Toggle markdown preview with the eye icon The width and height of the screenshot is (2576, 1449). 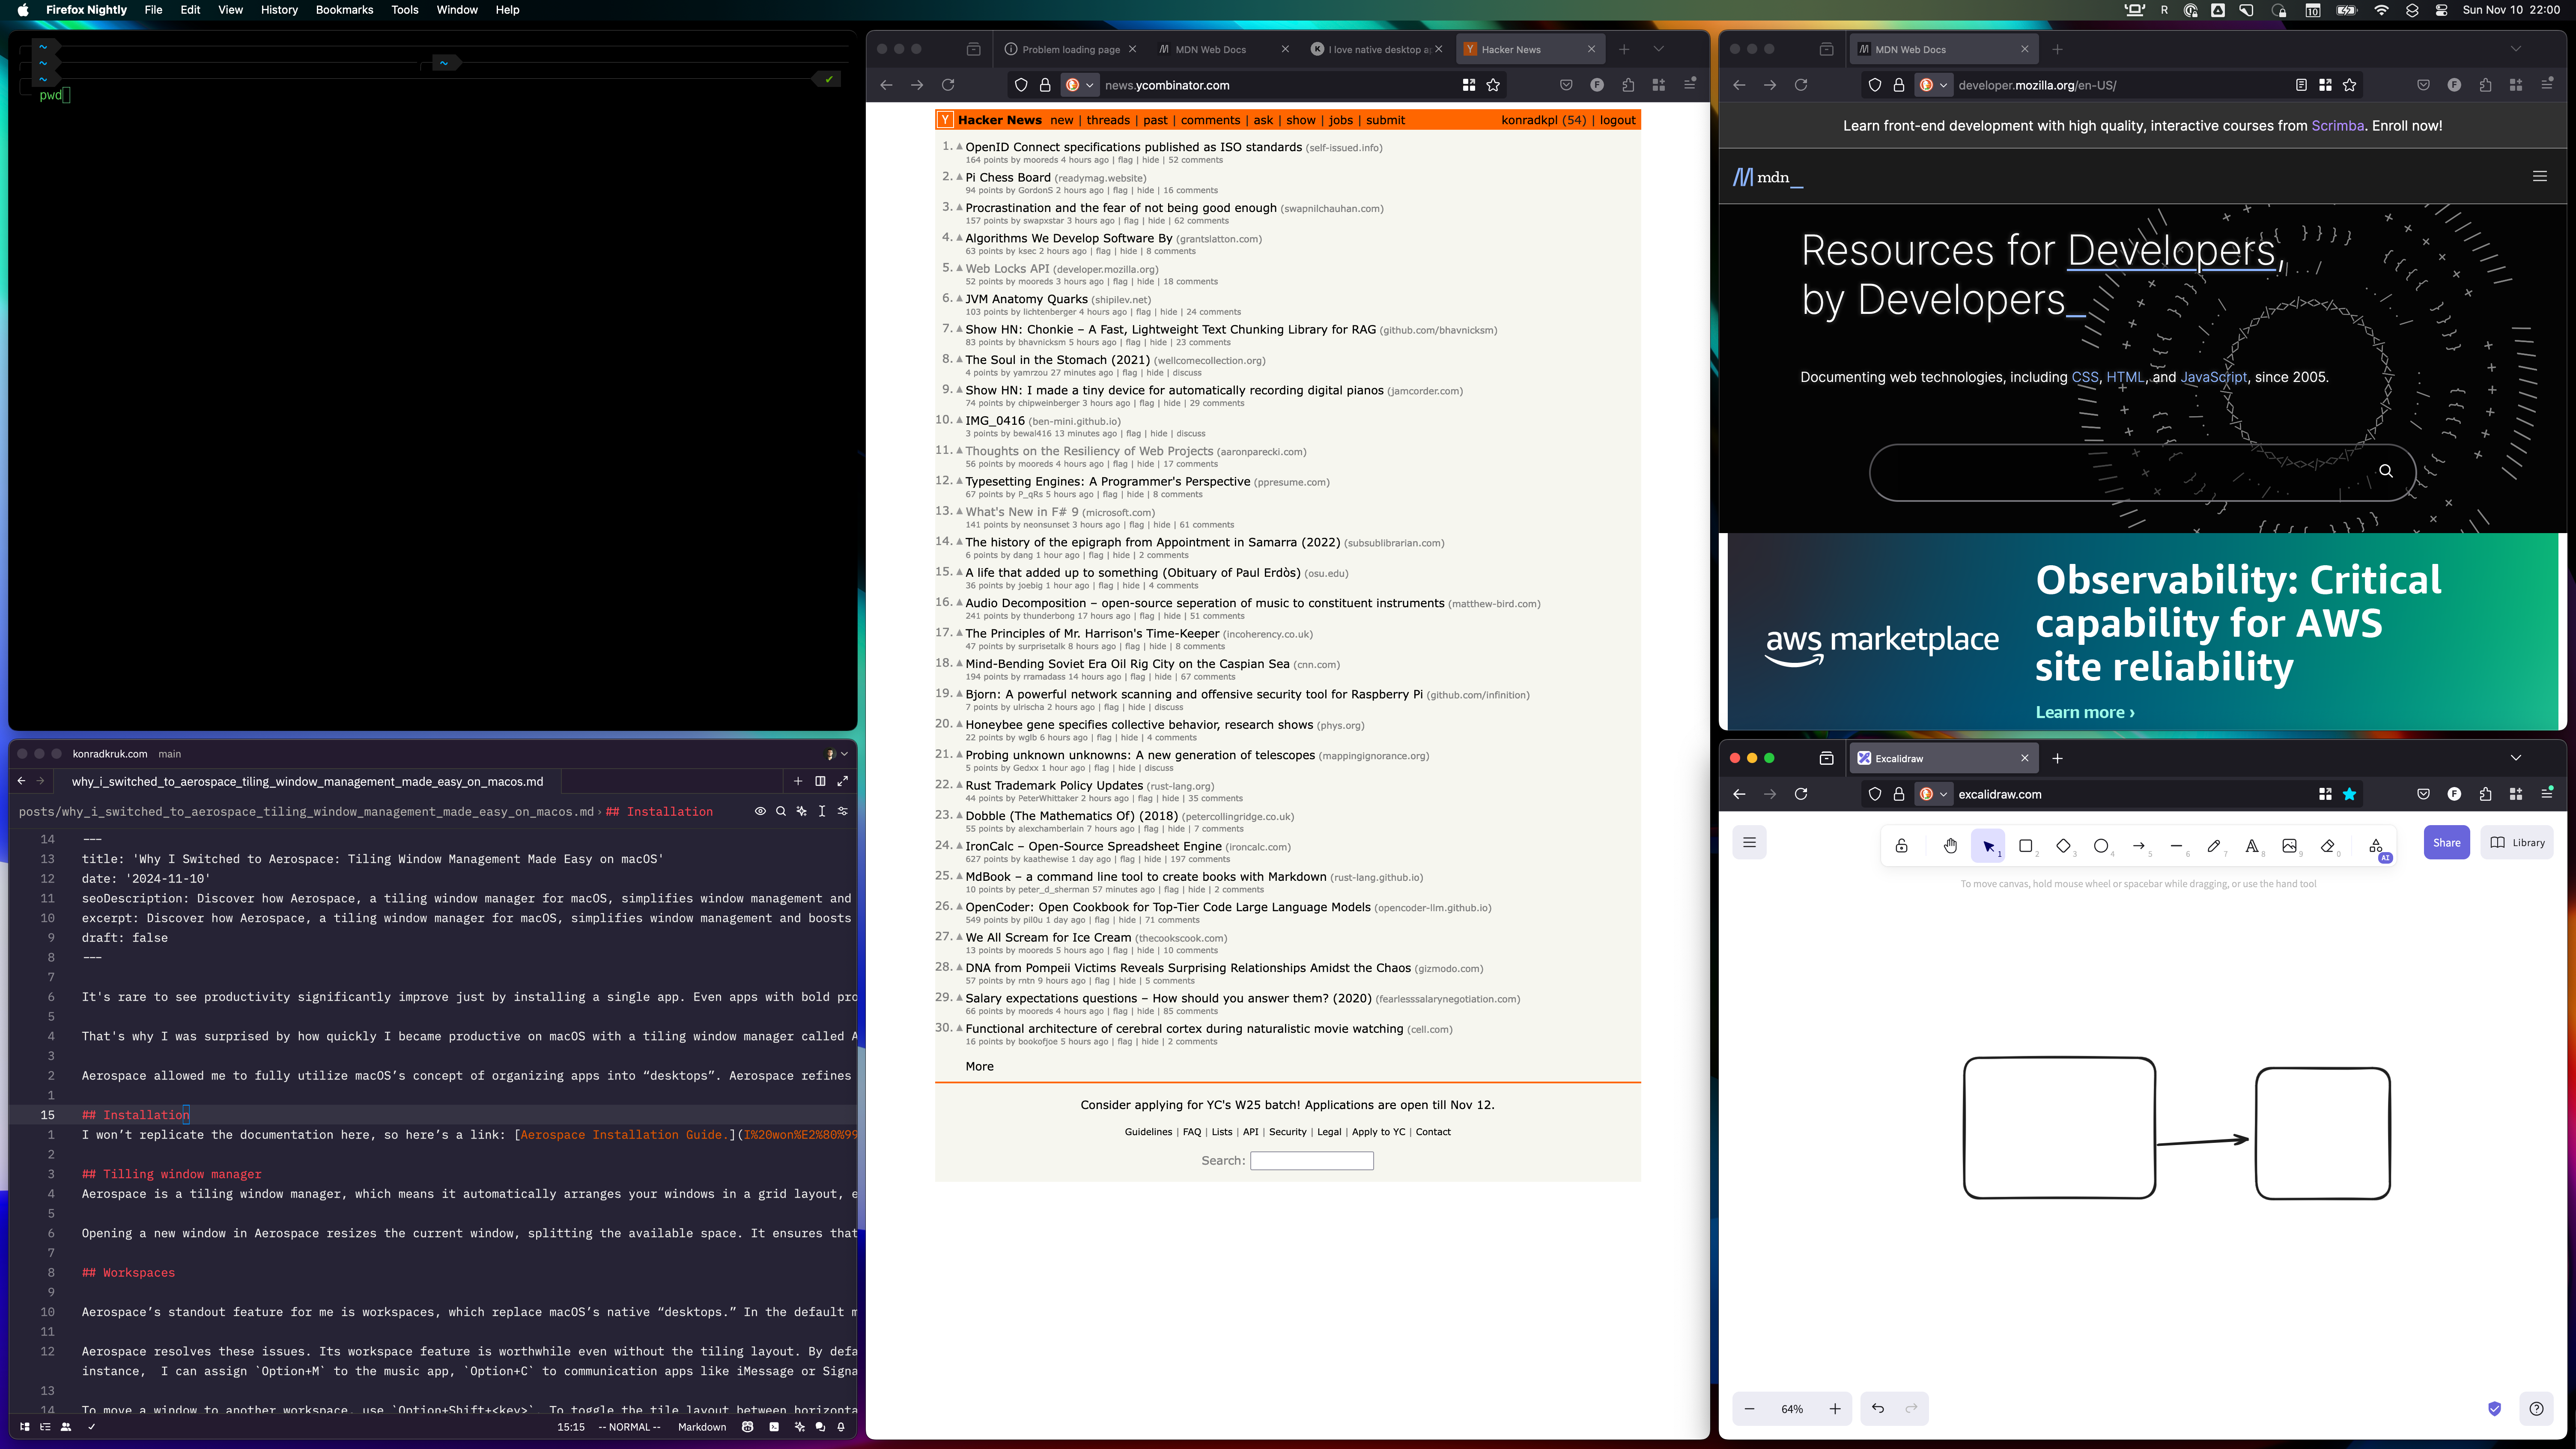point(760,811)
